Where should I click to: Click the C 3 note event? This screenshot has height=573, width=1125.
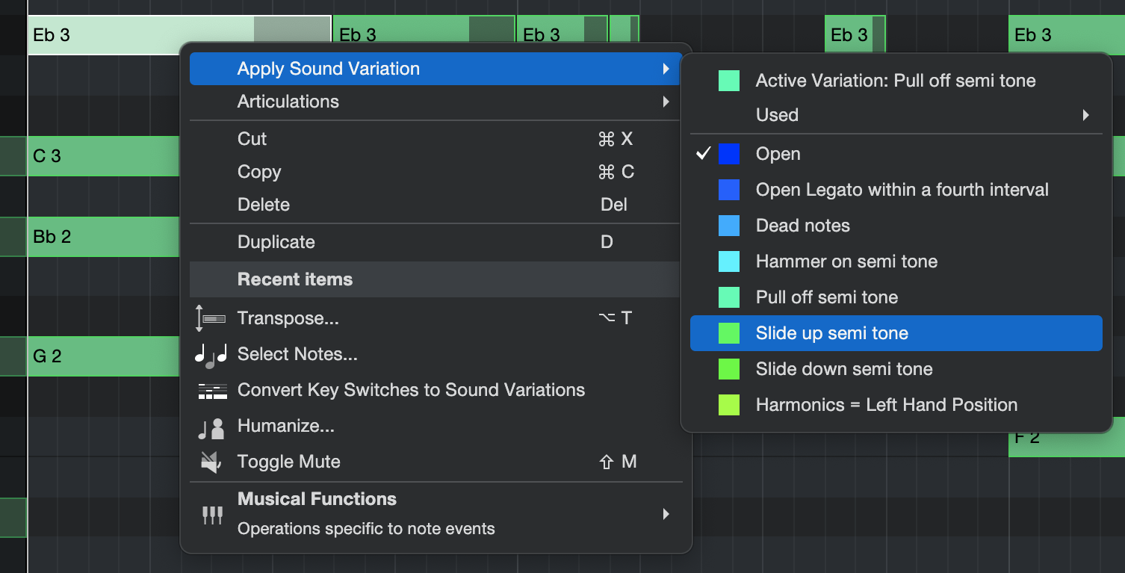pyautogui.click(x=103, y=156)
